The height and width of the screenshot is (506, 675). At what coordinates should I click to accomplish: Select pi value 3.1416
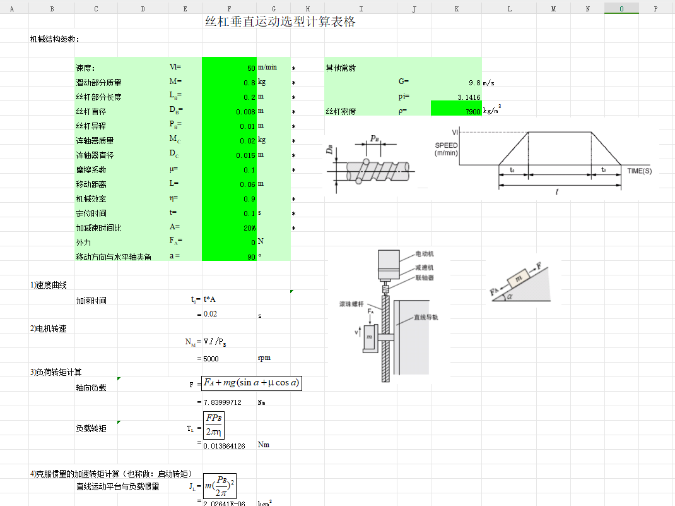456,94
